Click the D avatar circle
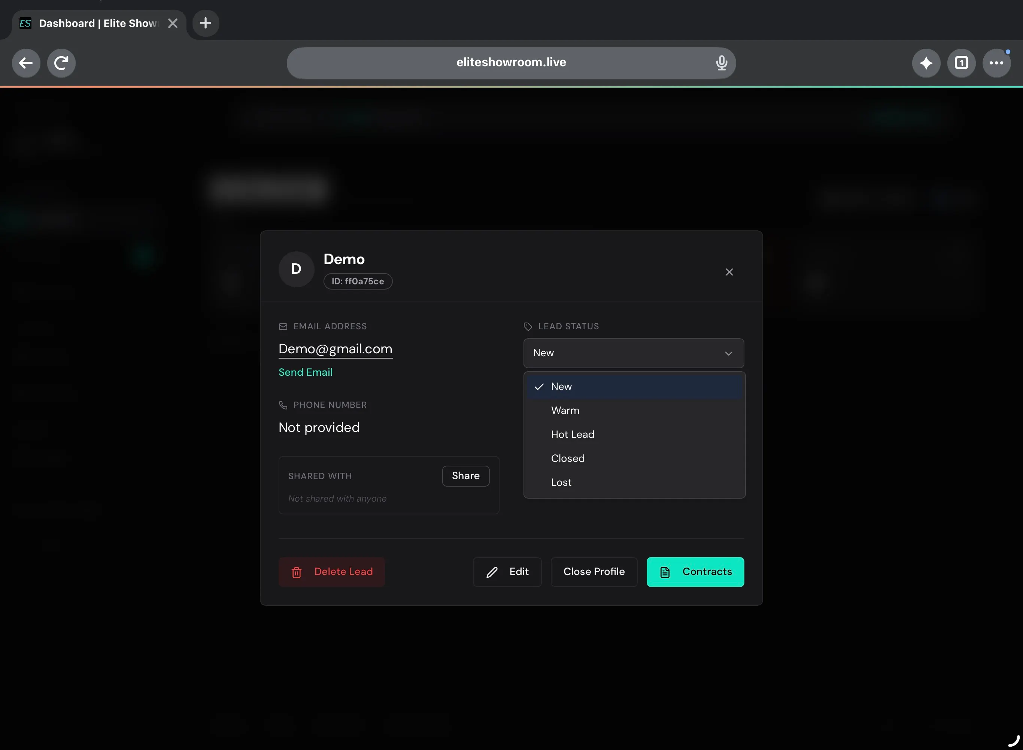Image resolution: width=1023 pixels, height=750 pixels. click(x=296, y=269)
